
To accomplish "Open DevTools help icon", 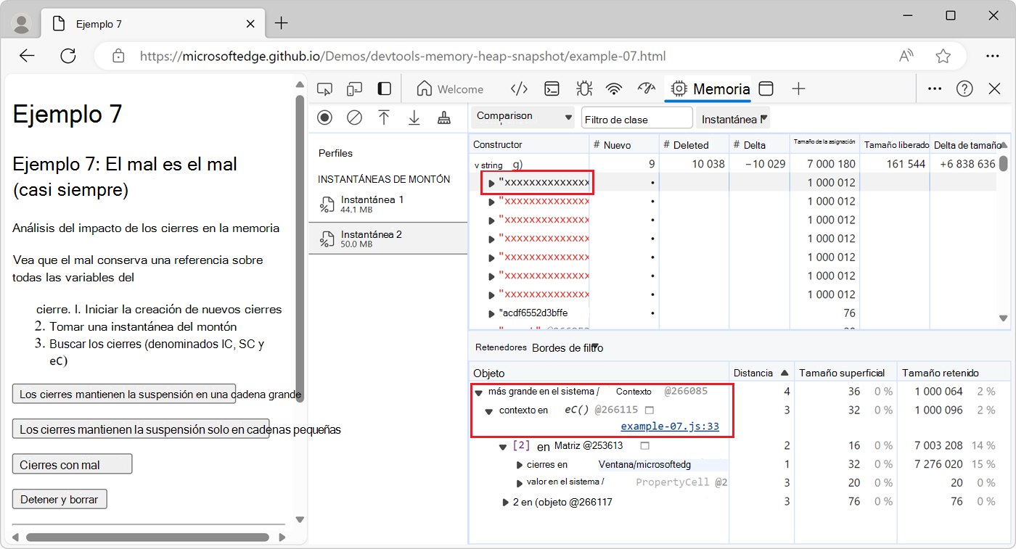I will (964, 88).
